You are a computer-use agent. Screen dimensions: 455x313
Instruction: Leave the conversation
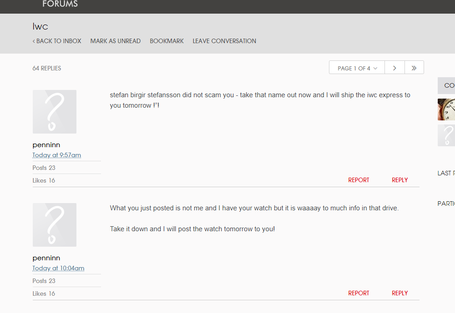point(224,41)
